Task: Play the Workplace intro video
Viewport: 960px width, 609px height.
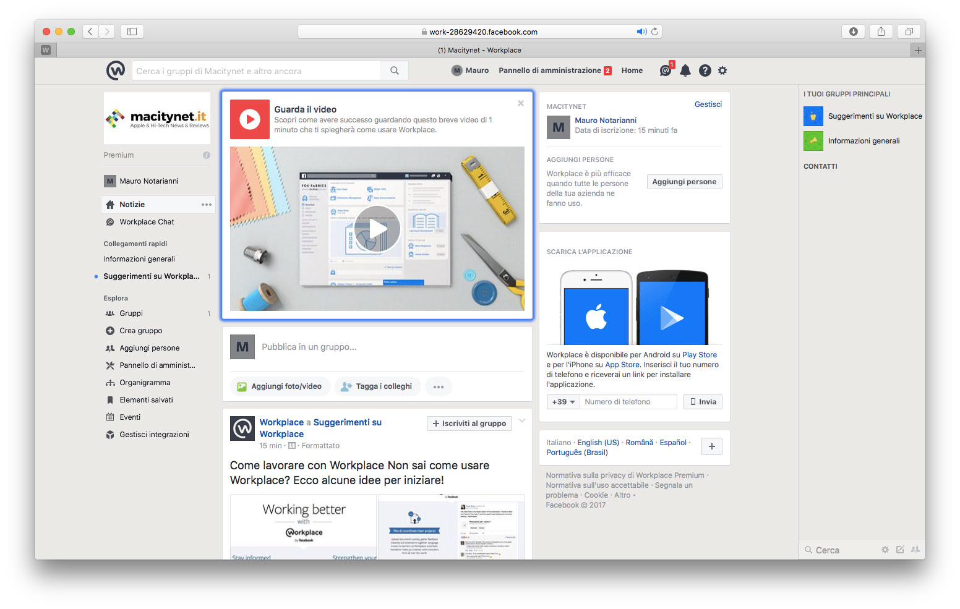Action: point(377,229)
